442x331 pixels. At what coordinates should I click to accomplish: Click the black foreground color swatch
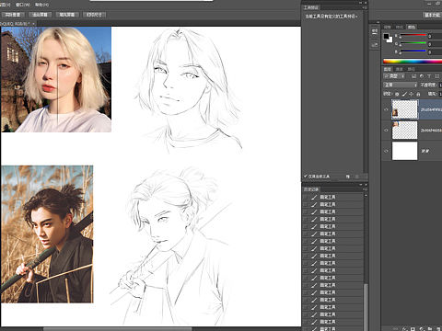[386, 36]
